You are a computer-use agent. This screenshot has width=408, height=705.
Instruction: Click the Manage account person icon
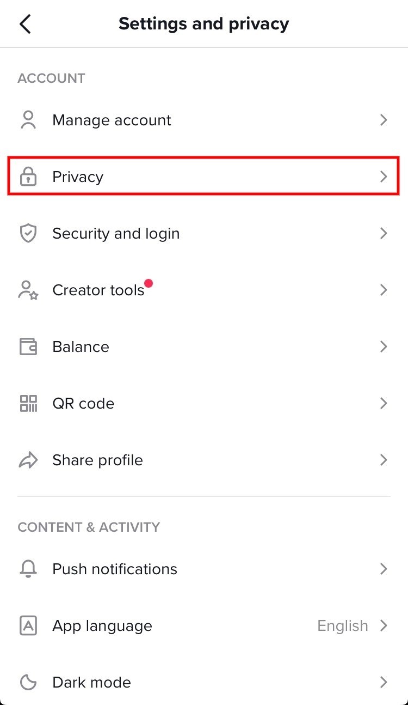point(28,120)
